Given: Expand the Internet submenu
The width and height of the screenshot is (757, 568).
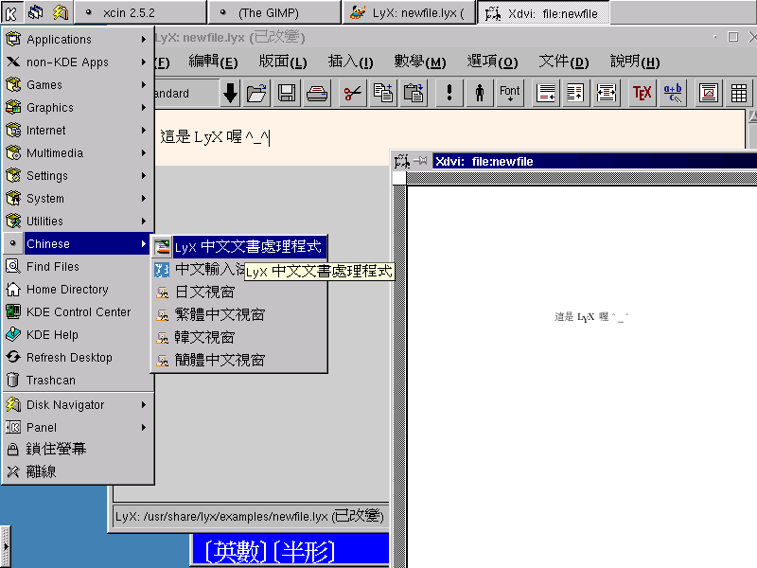Looking at the screenshot, I should click(x=79, y=130).
